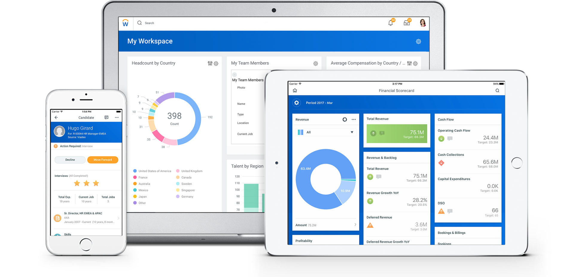The height and width of the screenshot is (277, 574).
Task: Tap the back arrow on the Candidate screen
Action: point(57,117)
